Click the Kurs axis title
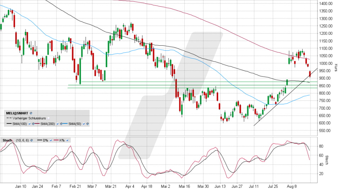Image resolution: width=341 pixels, height=191 pixels. tap(336, 68)
